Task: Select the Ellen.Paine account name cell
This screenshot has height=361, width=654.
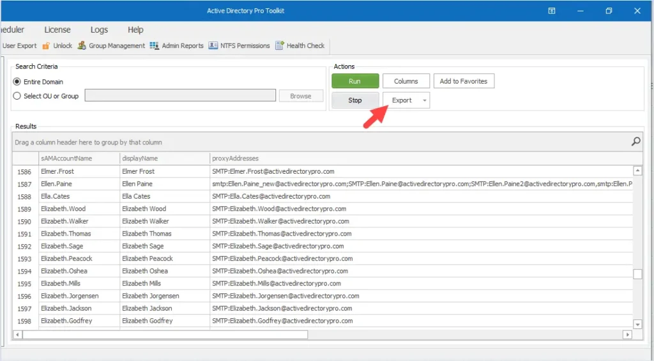Action: point(79,183)
